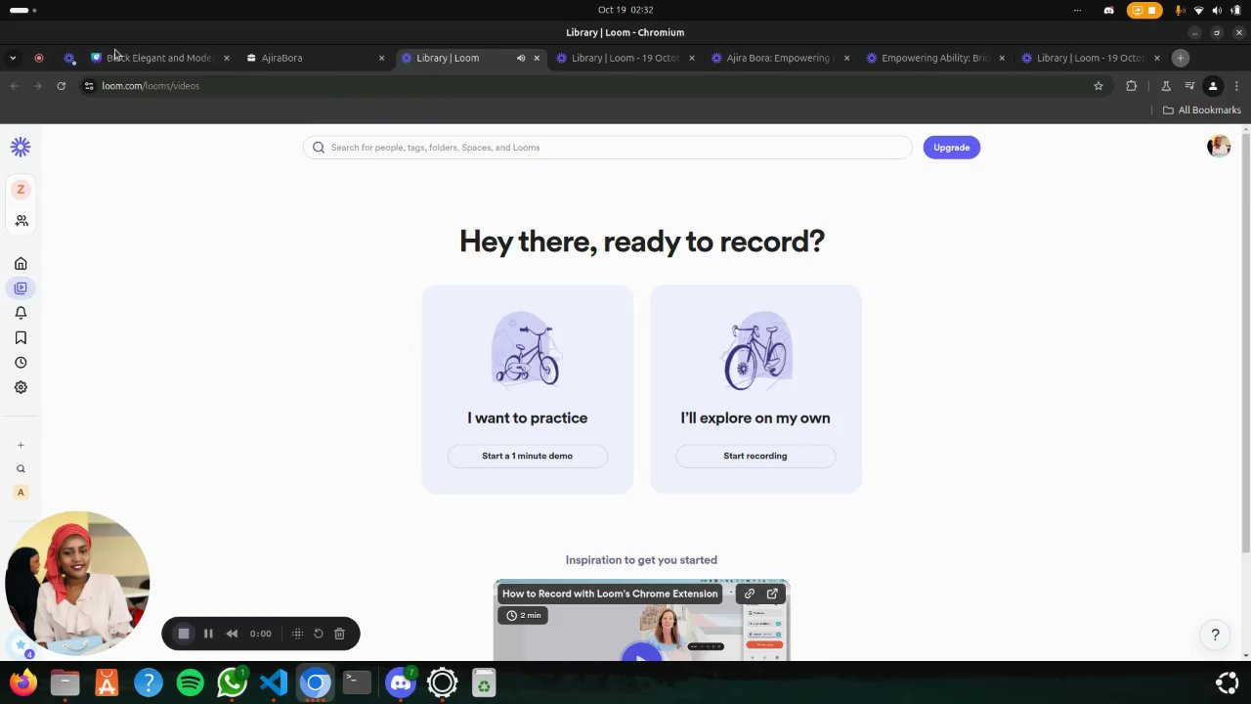Go to Home in Loom sidebar

click(21, 264)
